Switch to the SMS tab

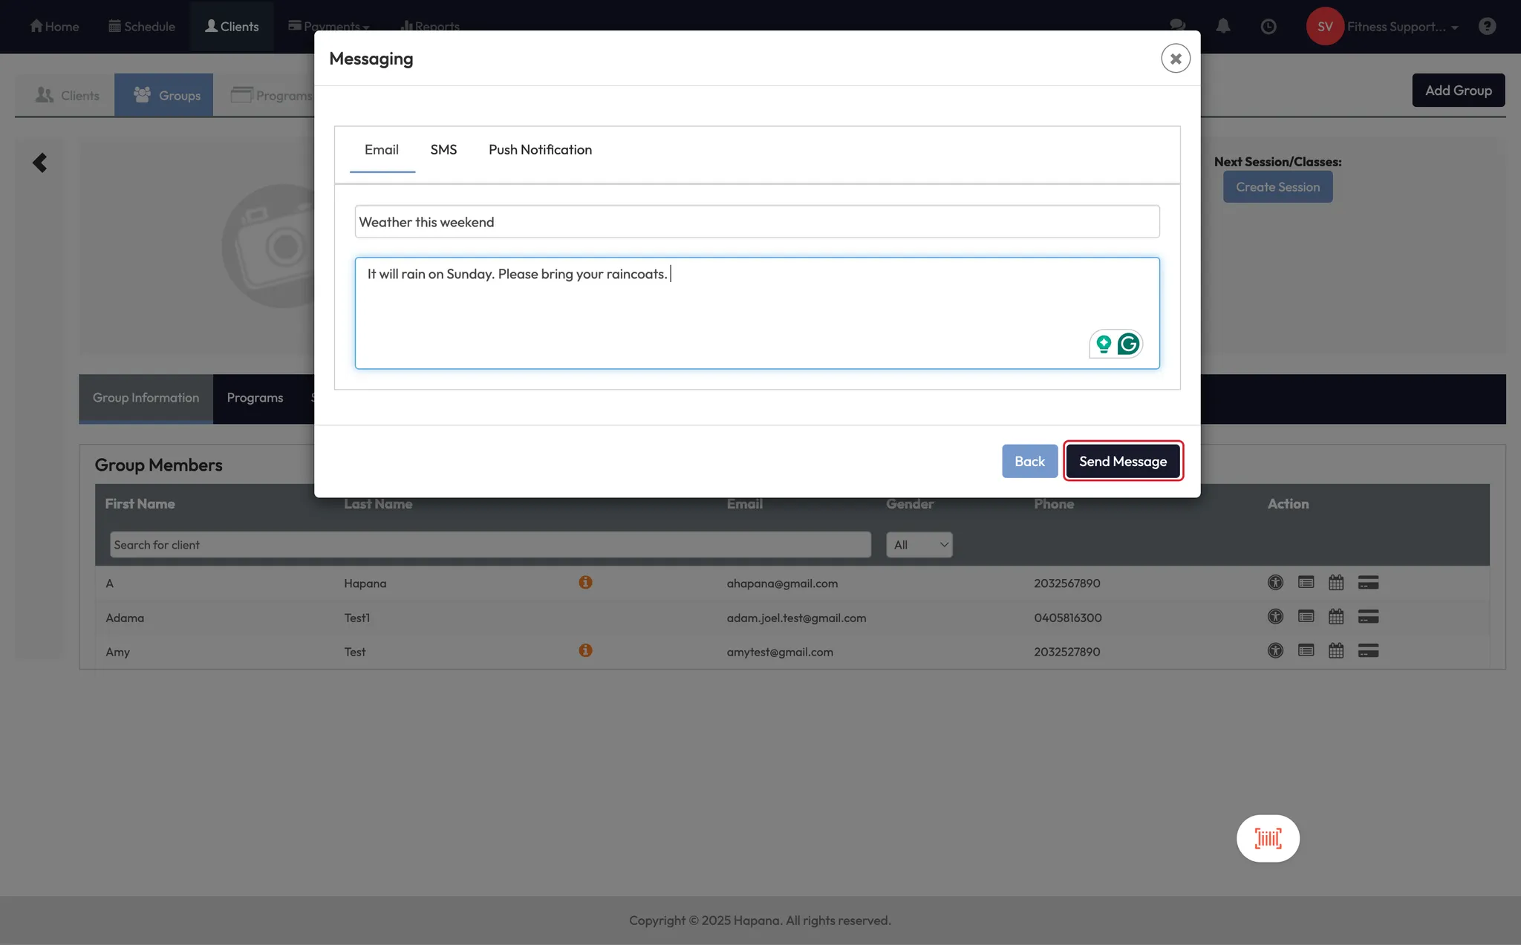point(443,150)
